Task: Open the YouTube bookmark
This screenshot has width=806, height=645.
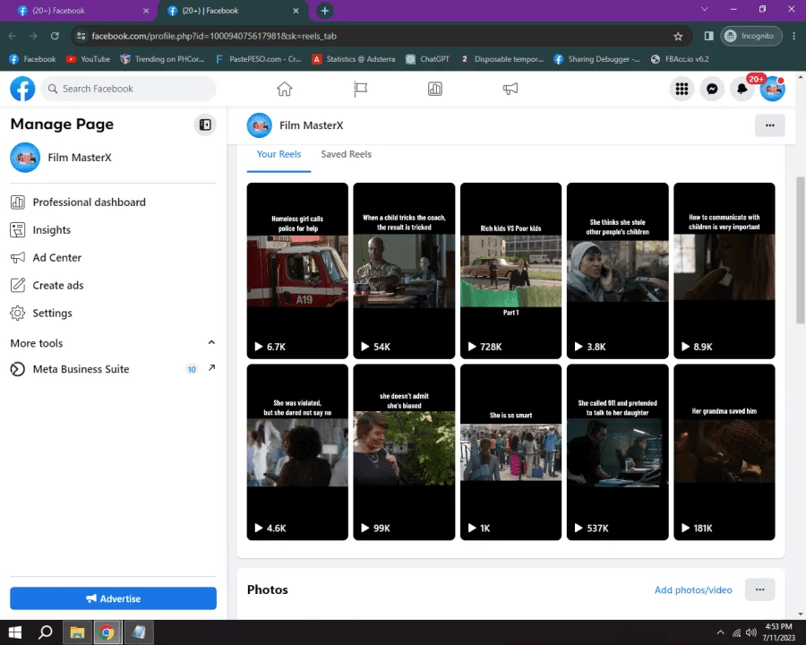Action: point(89,59)
